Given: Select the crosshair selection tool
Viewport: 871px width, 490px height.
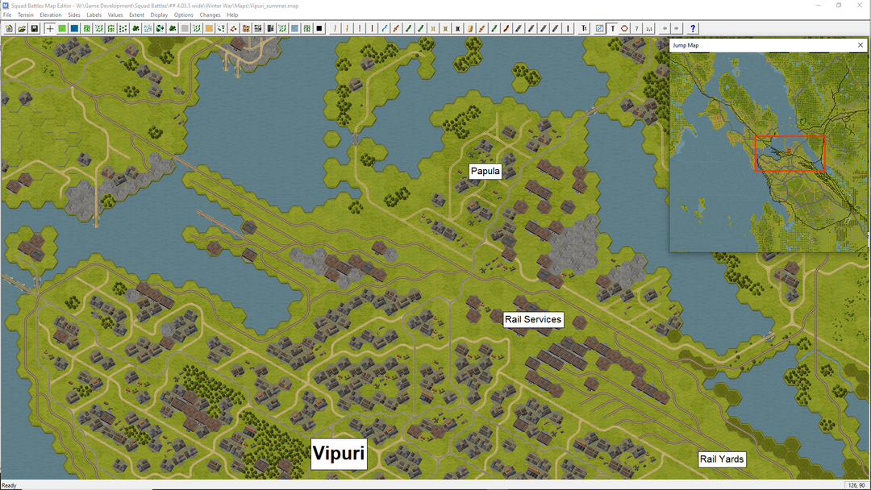Looking at the screenshot, I should tap(50, 28).
